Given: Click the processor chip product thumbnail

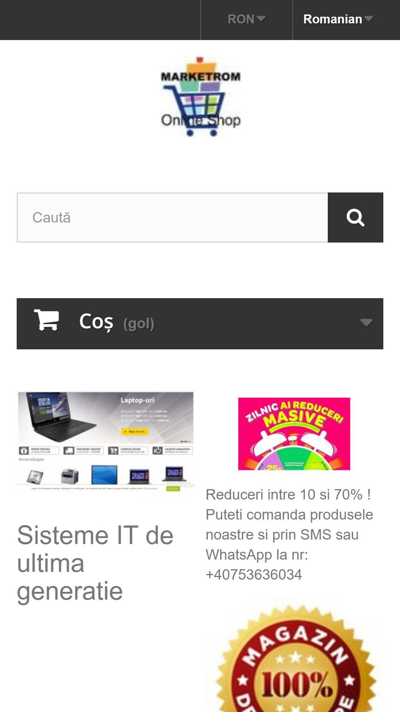Looking at the screenshot, I should pos(35,477).
